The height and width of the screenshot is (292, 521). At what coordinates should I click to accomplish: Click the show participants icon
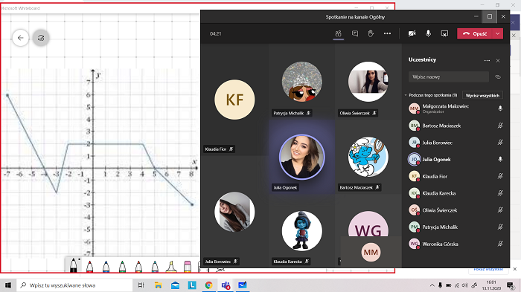pyautogui.click(x=338, y=33)
